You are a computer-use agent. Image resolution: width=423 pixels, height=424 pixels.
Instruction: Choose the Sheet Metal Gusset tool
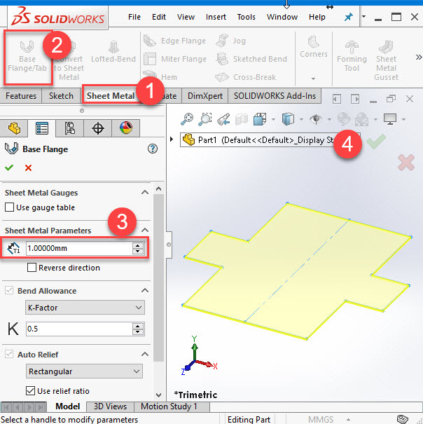387,60
